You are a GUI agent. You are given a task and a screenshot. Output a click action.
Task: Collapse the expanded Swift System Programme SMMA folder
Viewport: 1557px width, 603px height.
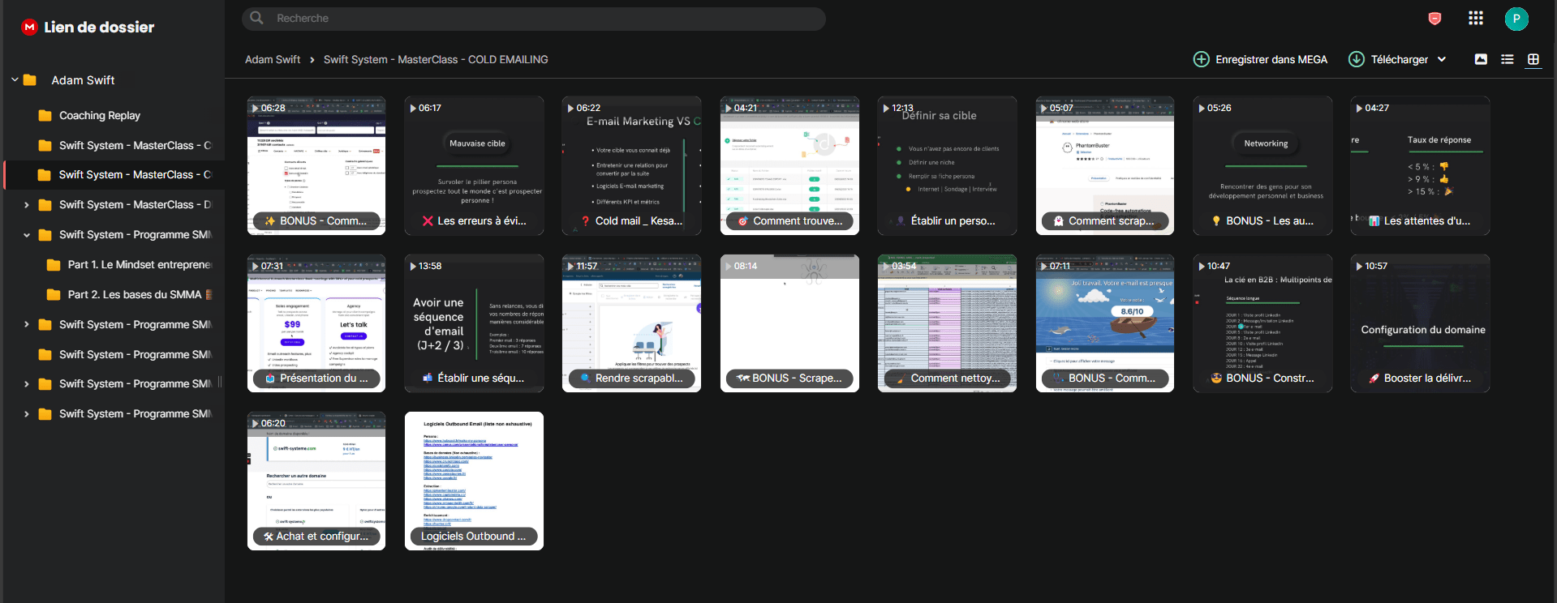click(x=26, y=235)
